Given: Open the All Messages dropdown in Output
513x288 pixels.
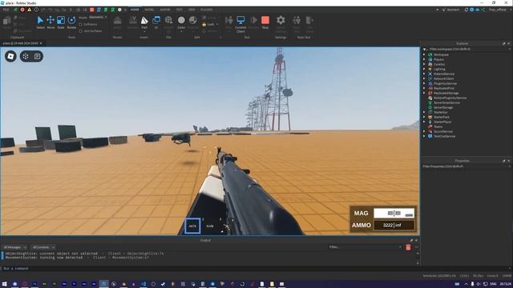Looking at the screenshot, I should click(14, 247).
